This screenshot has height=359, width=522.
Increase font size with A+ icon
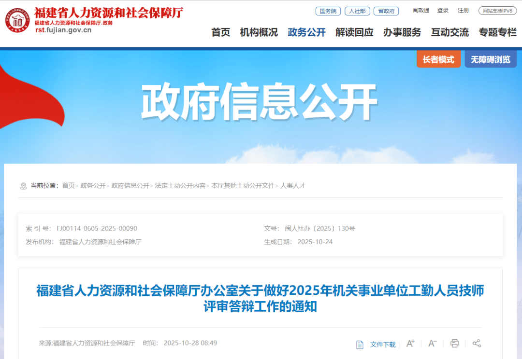(410, 344)
